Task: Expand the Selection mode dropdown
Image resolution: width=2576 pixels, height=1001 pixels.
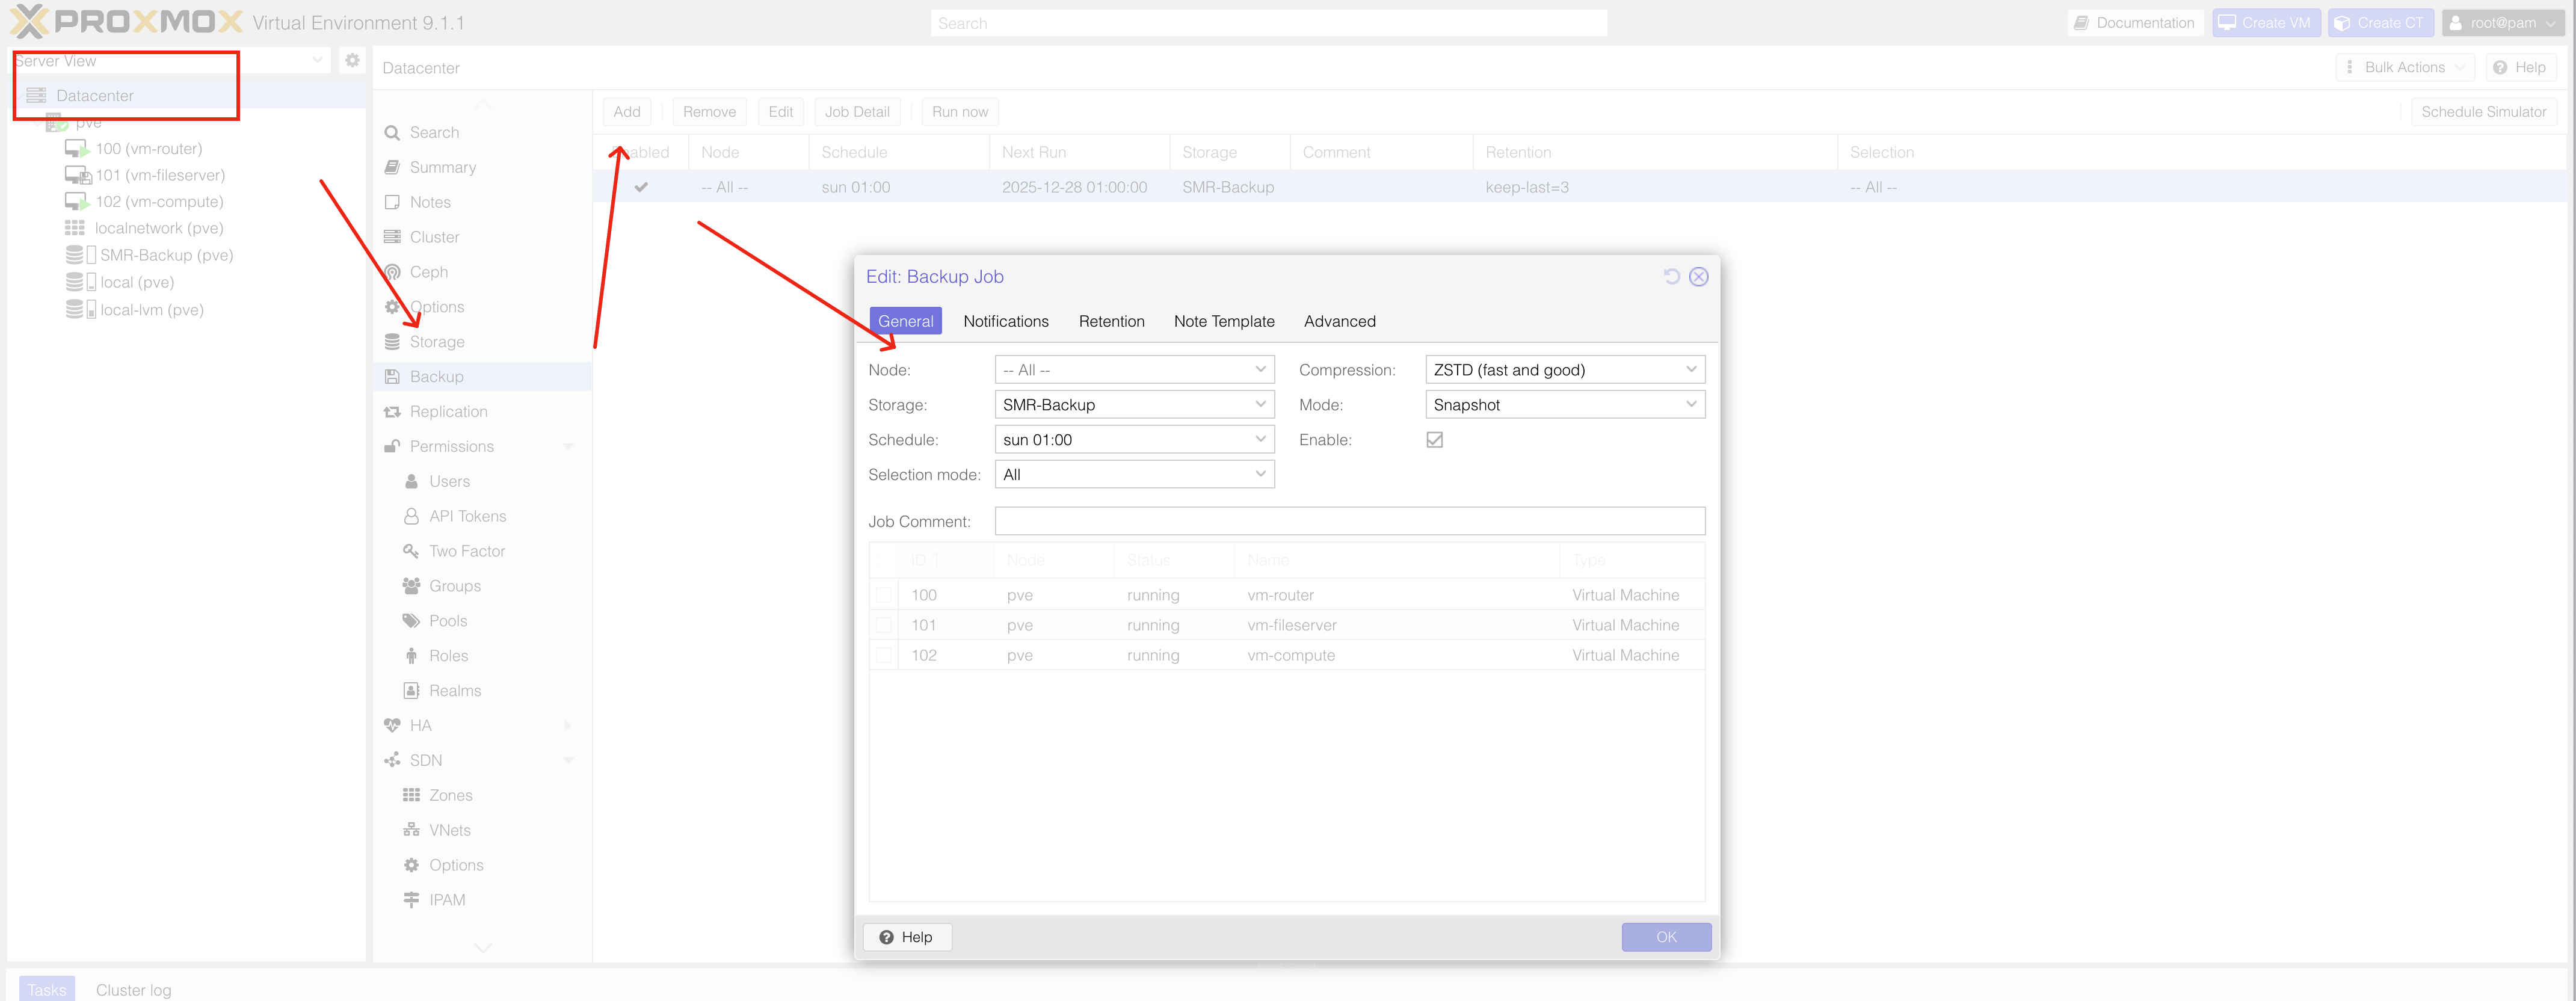Action: coord(1260,474)
